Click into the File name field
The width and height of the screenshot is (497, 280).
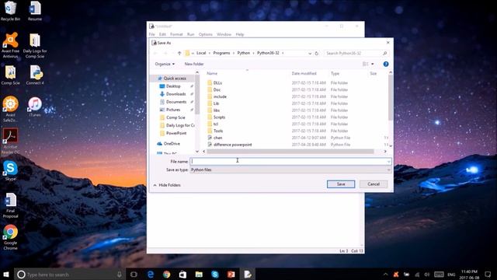point(288,162)
